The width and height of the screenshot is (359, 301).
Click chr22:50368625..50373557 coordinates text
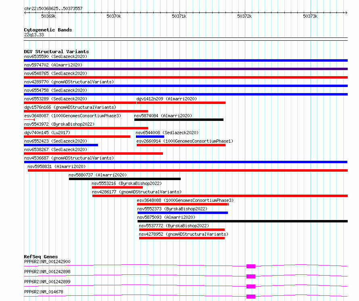coord(53,9)
